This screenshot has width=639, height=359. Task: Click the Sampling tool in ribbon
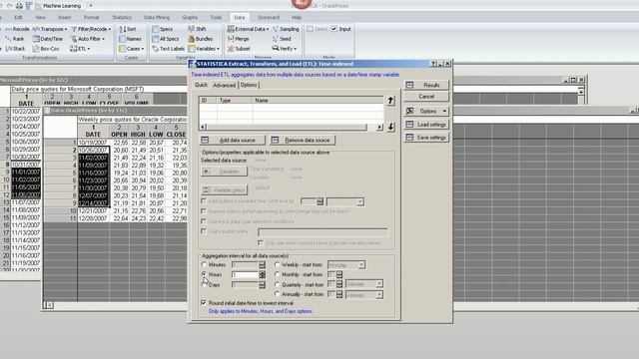[286, 29]
